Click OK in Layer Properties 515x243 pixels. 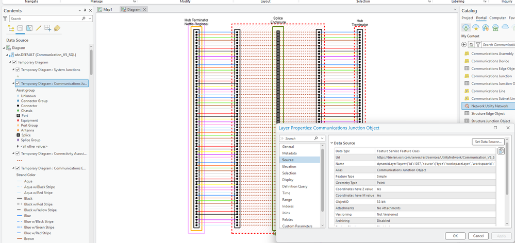(455, 236)
